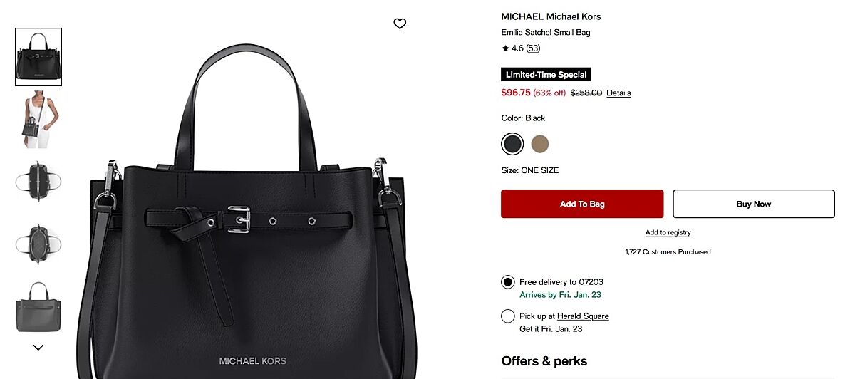Viewport: 855px width, 379px height.
Task: Open the price Details link
Action: pos(618,93)
